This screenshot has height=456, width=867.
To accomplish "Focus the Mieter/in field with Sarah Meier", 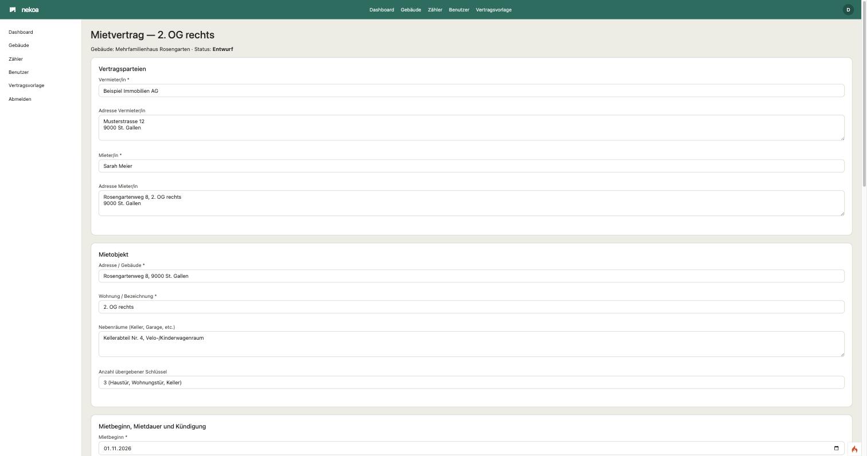I will click(x=471, y=166).
